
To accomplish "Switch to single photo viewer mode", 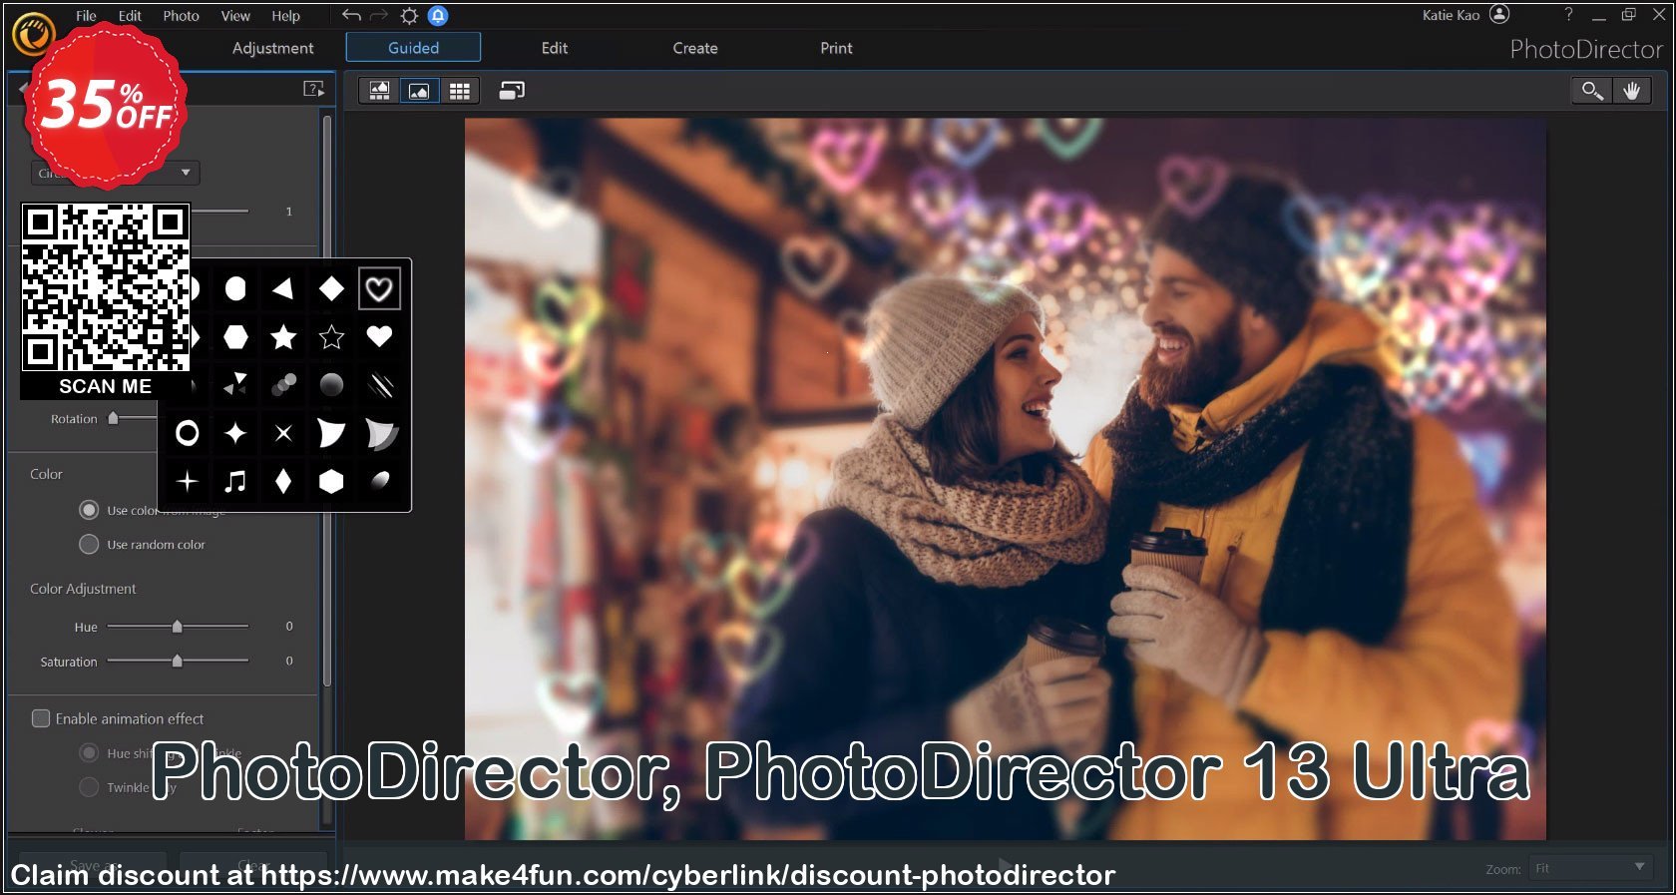I will click(419, 91).
